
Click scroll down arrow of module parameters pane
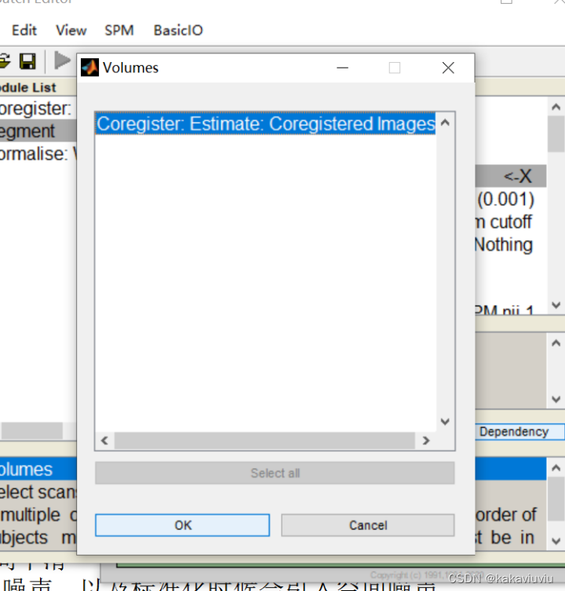coord(556,305)
